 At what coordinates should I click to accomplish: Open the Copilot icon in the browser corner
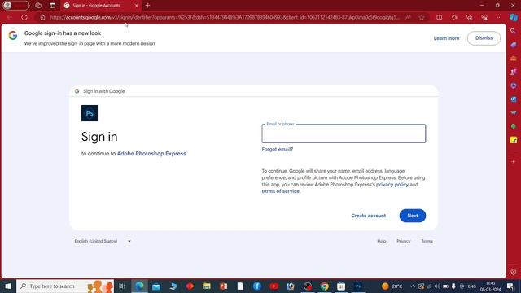[x=514, y=17]
